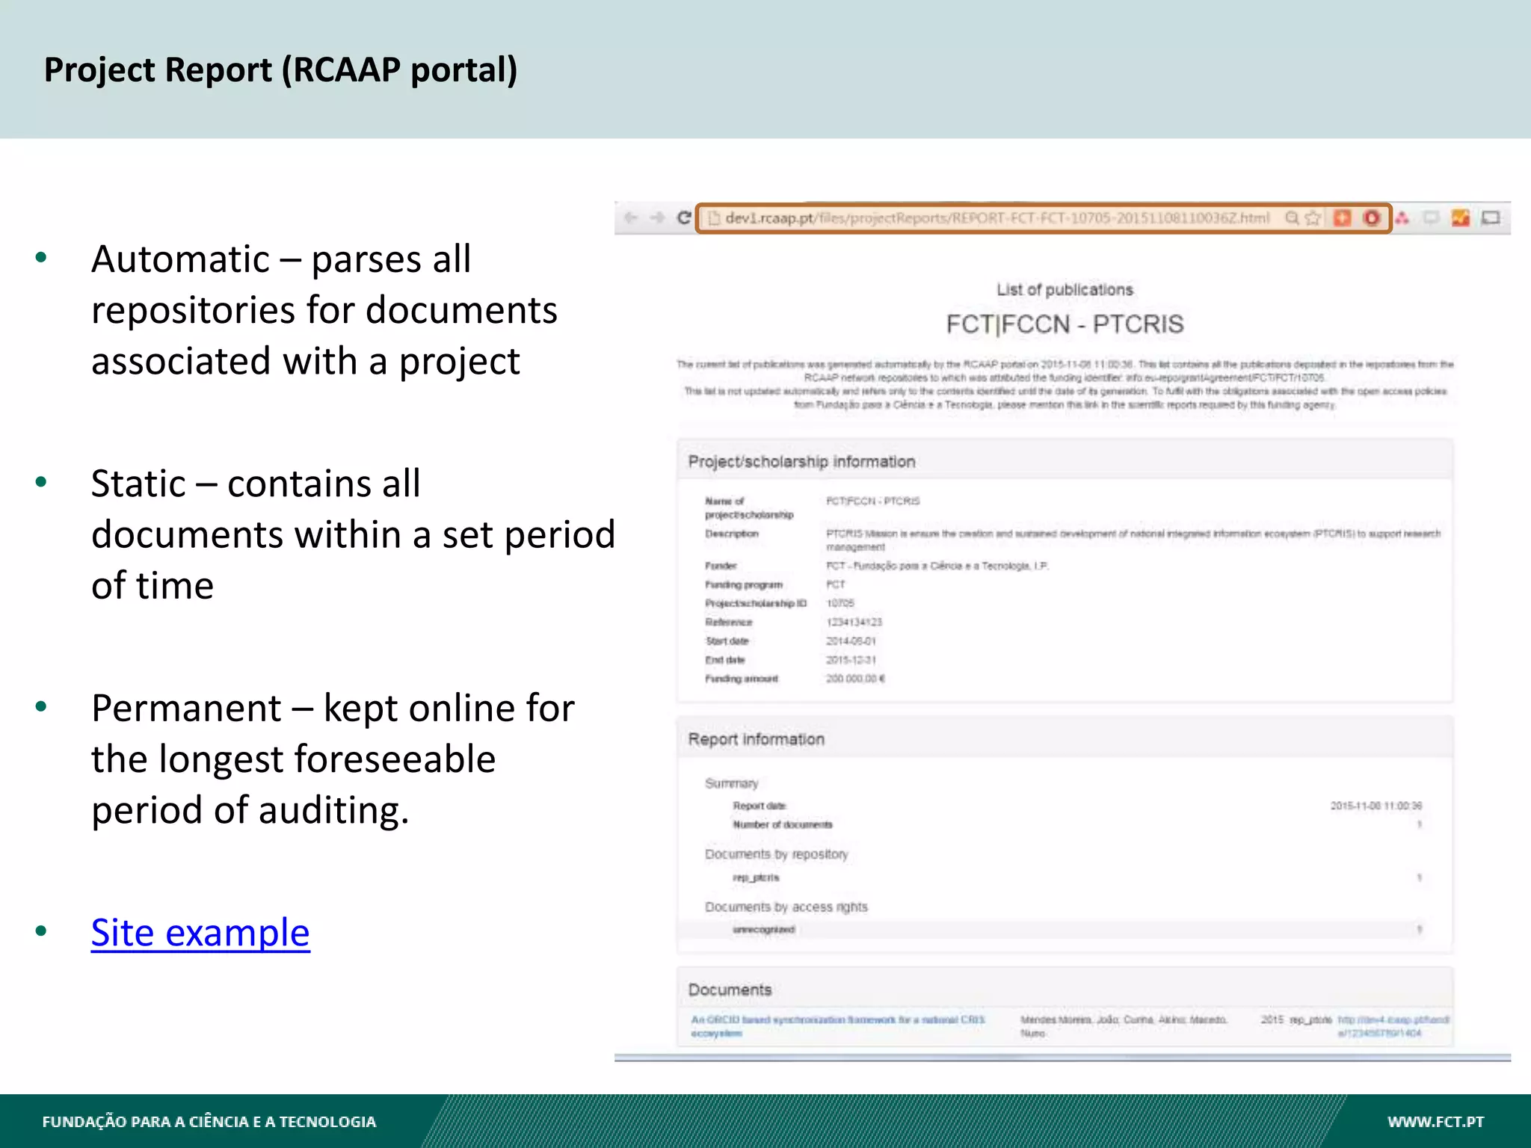
Task: Click the Start date value 2014-05-01
Action: click(x=851, y=641)
